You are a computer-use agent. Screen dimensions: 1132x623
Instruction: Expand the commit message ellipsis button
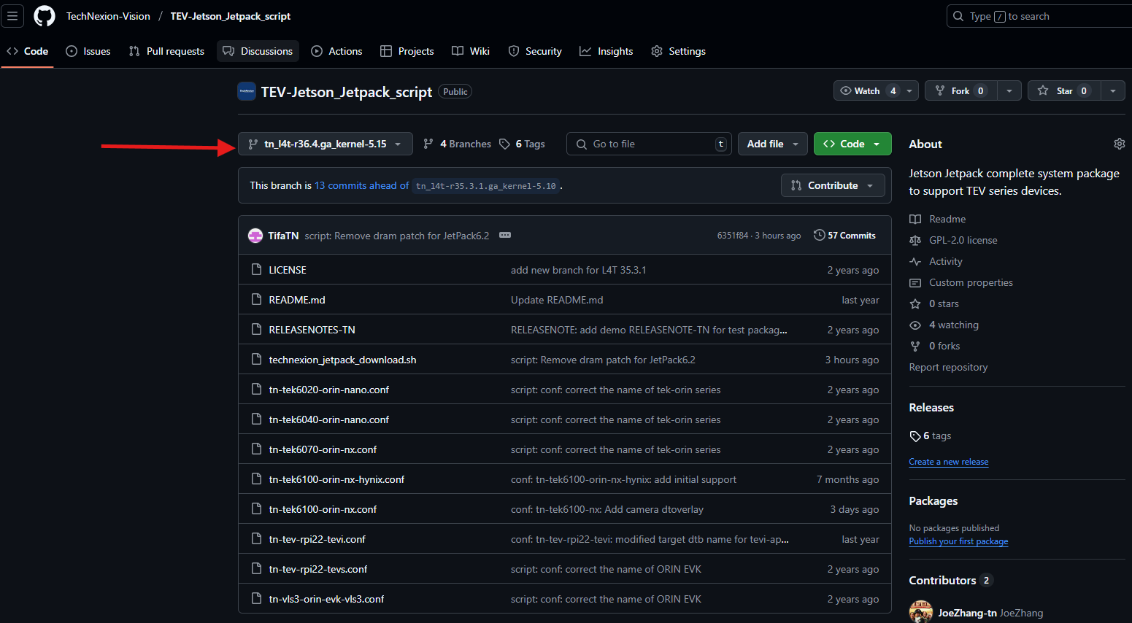click(505, 235)
